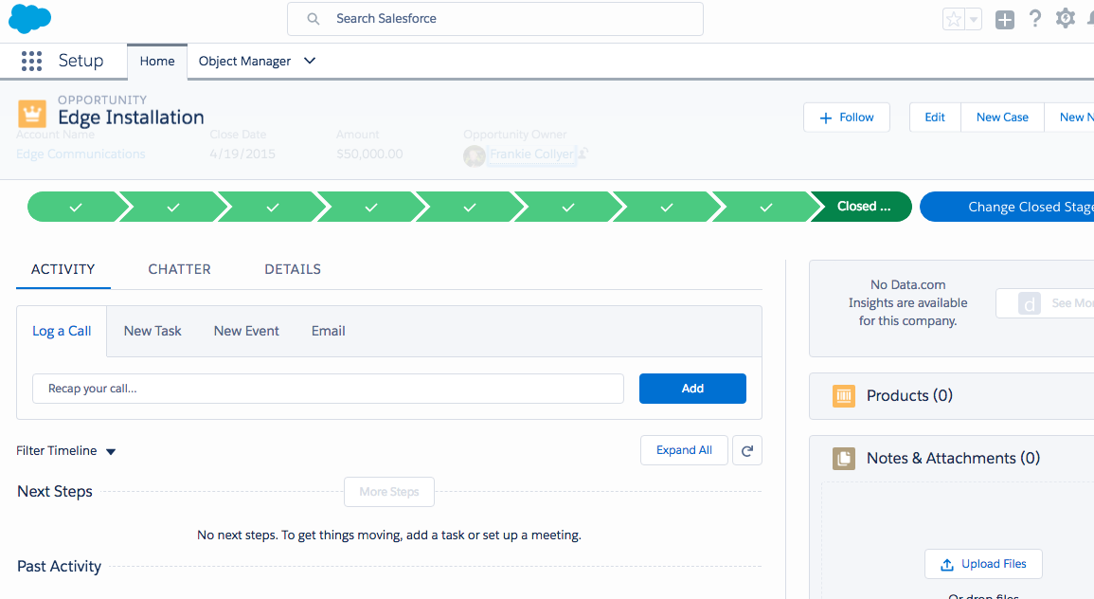
Task: Click the opportunity crown icon
Action: (x=31, y=113)
